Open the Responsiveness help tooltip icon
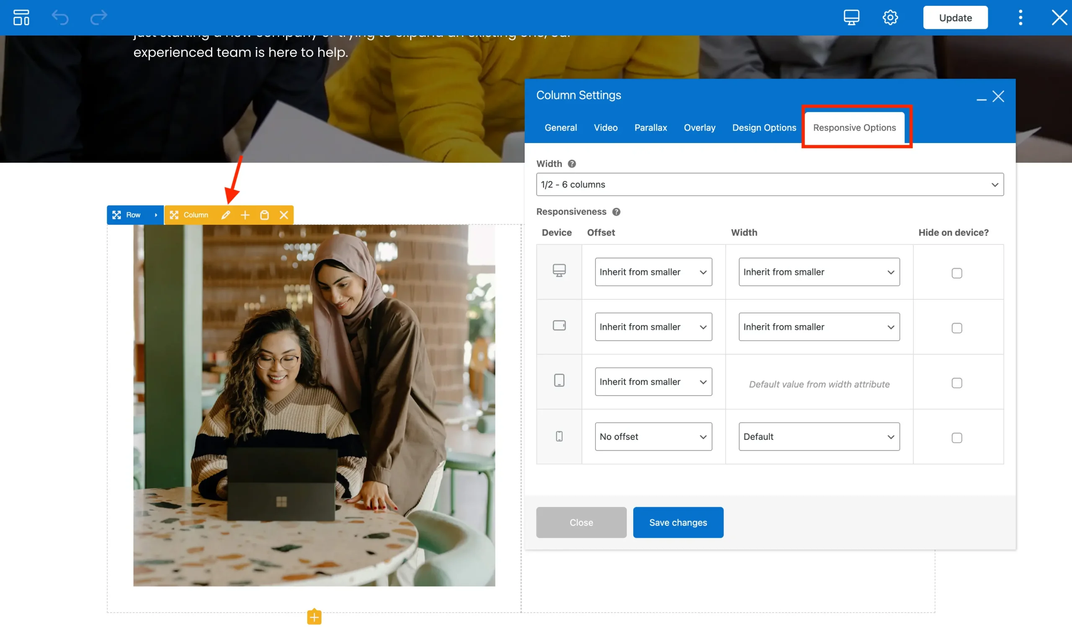The image size is (1072, 631). 616,211
